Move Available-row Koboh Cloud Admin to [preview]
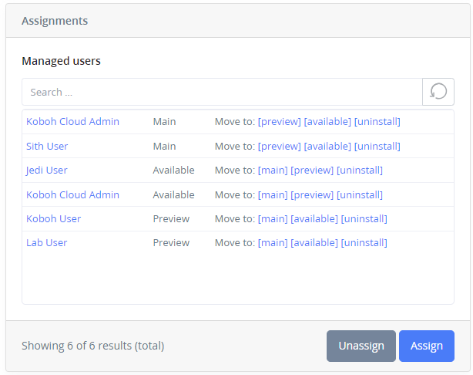 [x=312, y=194]
